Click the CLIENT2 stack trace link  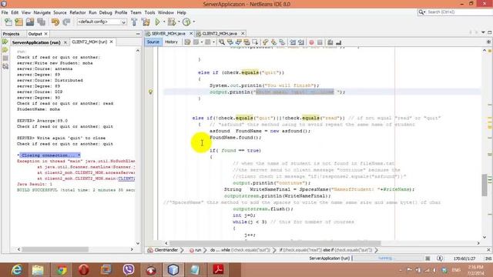tap(126, 179)
